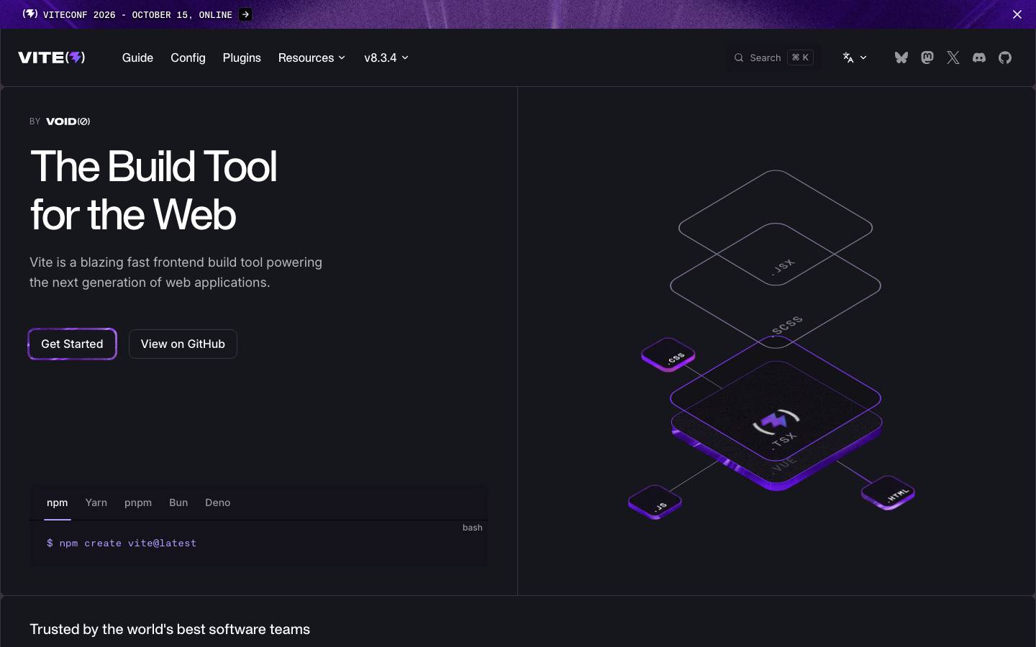Click the Vite logo in navbar
This screenshot has width=1036, height=647.
click(52, 58)
